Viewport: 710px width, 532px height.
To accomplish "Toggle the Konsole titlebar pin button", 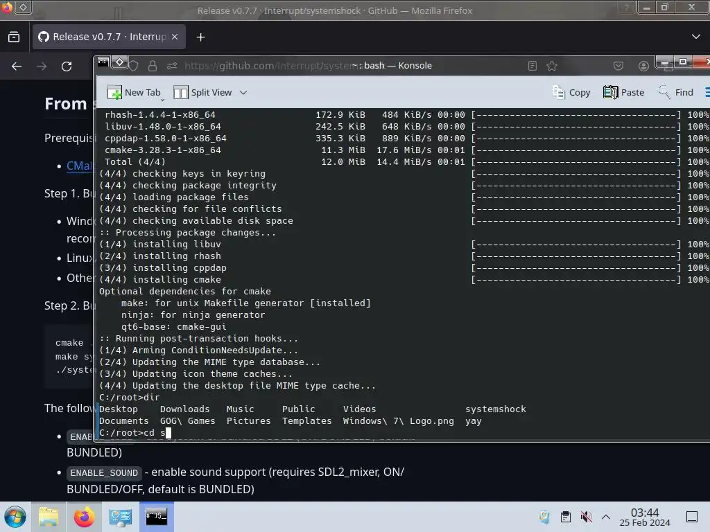I will 119,62.
